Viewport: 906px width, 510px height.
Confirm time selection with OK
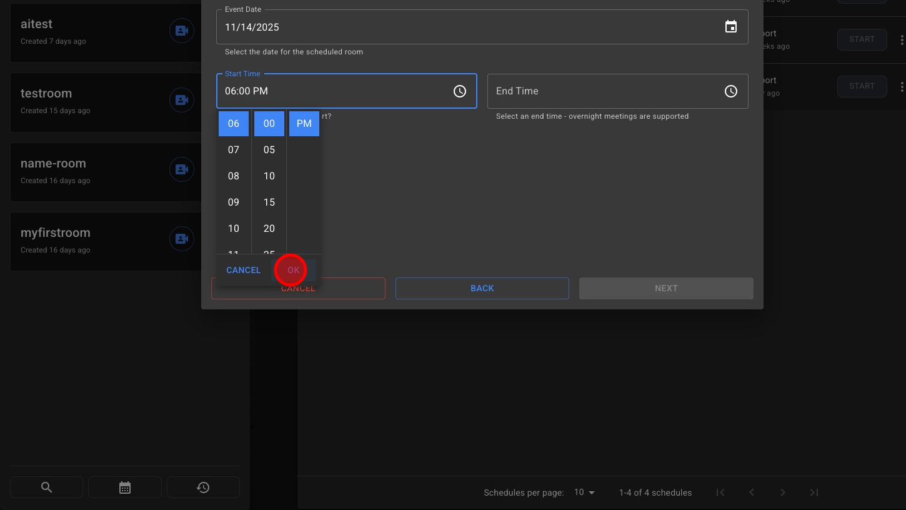tap(294, 270)
